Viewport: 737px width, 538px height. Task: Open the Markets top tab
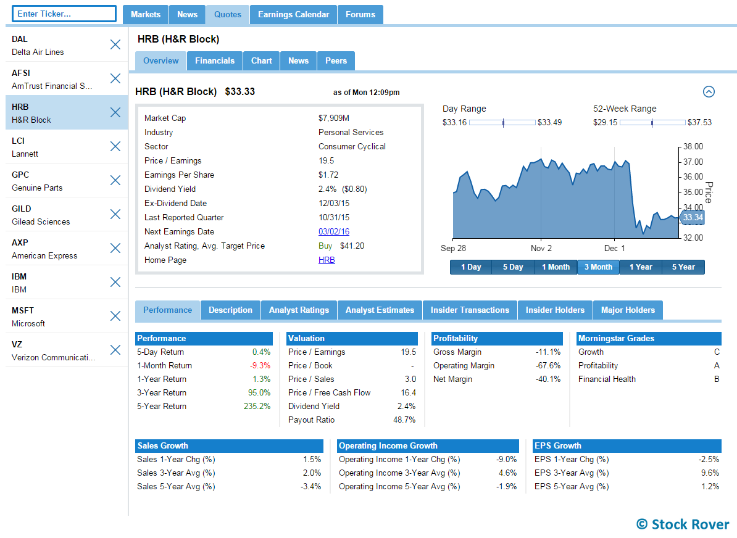(146, 15)
